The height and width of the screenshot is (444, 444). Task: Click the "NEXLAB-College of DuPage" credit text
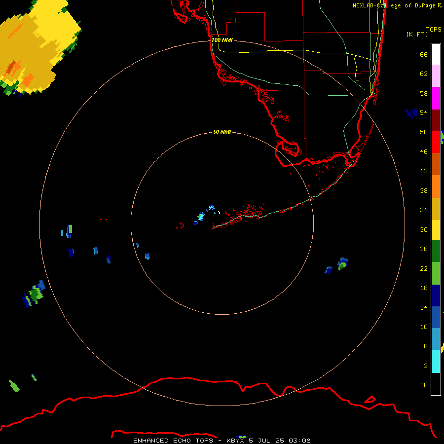394,5
